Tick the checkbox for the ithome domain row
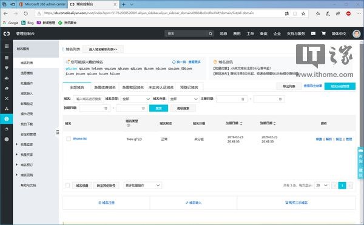This screenshot has height=225, width=364. click(69, 139)
